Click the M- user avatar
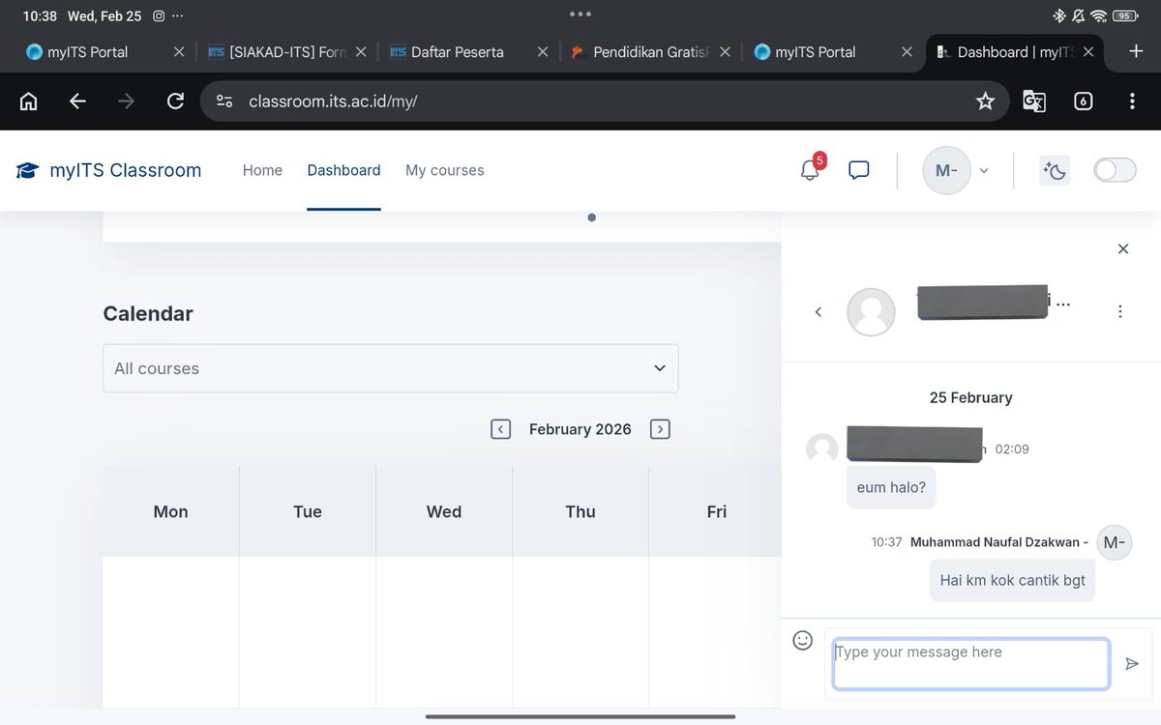This screenshot has height=725, width=1161. 946,170
